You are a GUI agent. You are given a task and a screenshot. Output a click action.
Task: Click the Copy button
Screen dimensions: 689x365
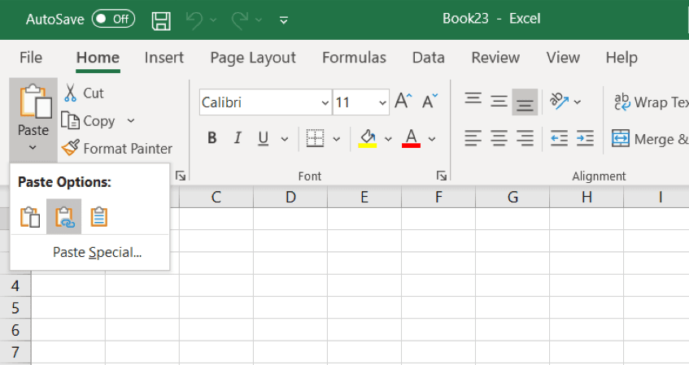(x=89, y=121)
